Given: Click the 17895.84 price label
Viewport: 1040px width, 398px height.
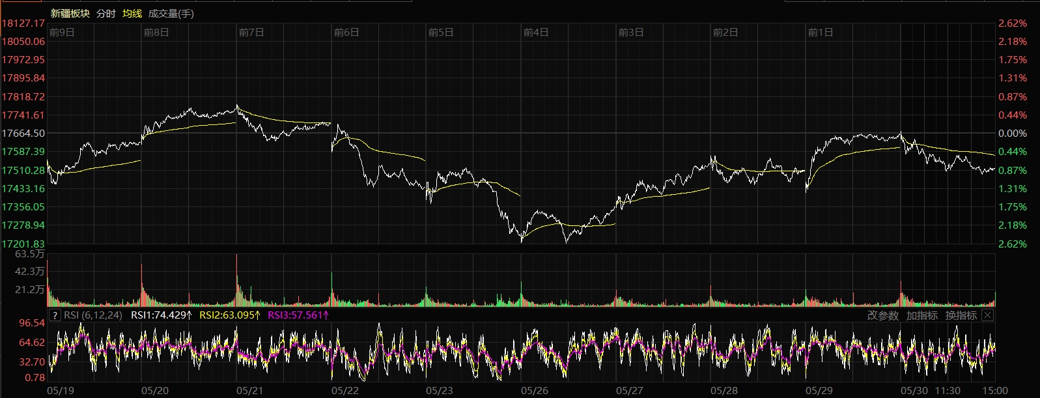Looking at the screenshot, I should 23,78.
